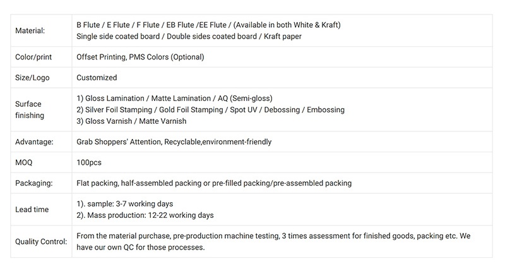Click the Material: row label
This screenshot has width=505, height=271.
point(30,30)
